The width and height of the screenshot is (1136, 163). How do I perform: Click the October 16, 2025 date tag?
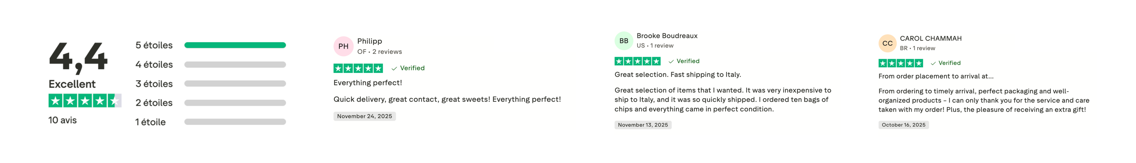tap(903, 125)
